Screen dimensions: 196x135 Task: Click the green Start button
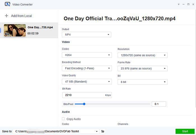[185, 131]
